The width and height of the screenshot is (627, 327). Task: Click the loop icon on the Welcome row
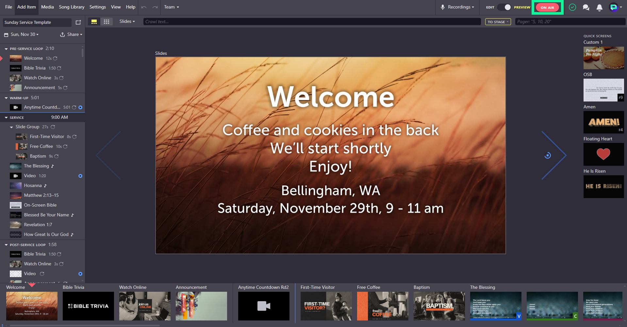tap(55, 58)
